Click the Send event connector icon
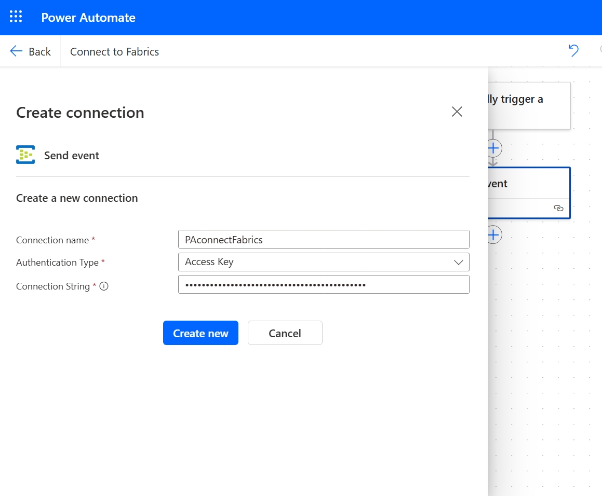This screenshot has height=496, width=602. click(25, 155)
